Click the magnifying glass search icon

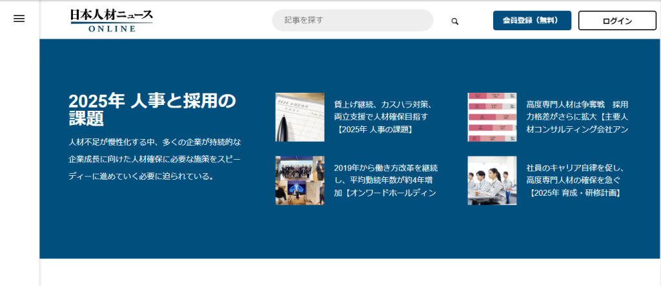(454, 21)
